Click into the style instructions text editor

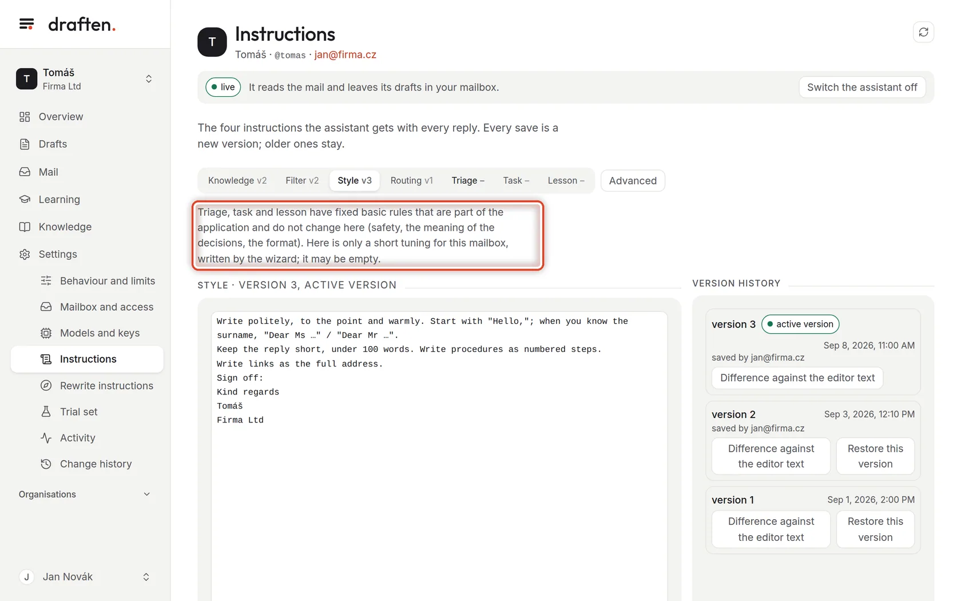click(x=439, y=456)
